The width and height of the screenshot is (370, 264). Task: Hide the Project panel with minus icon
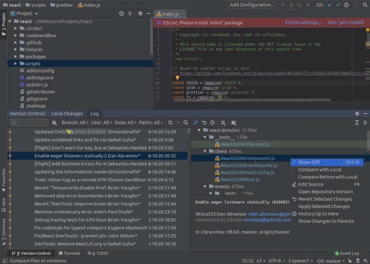coord(148,13)
